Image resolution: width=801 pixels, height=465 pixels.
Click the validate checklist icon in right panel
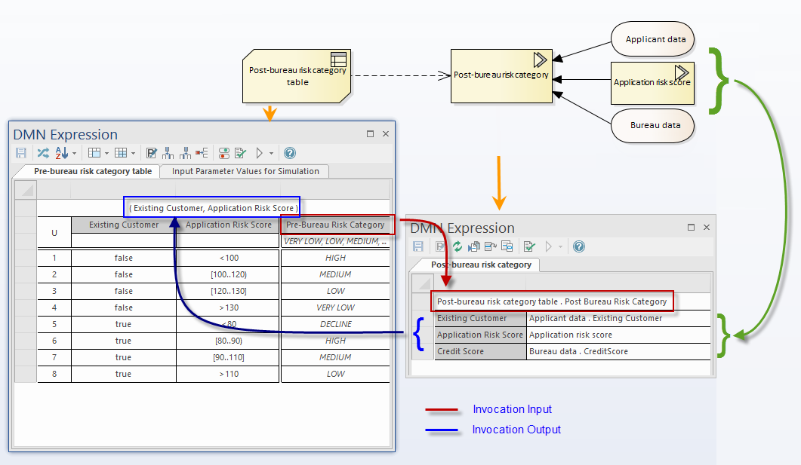529,246
